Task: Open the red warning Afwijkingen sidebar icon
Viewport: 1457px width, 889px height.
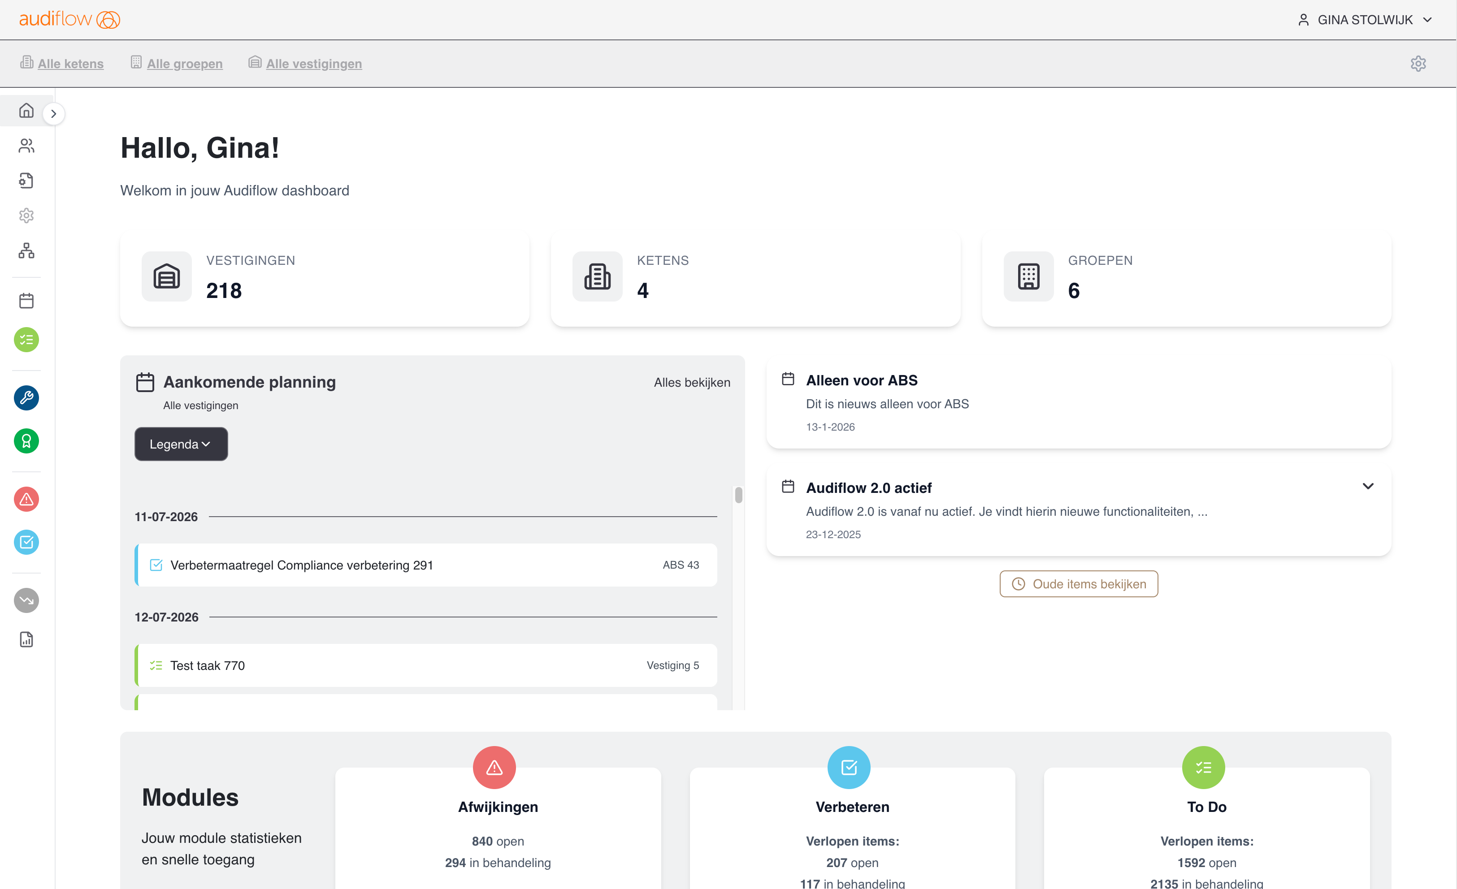Action: point(26,500)
